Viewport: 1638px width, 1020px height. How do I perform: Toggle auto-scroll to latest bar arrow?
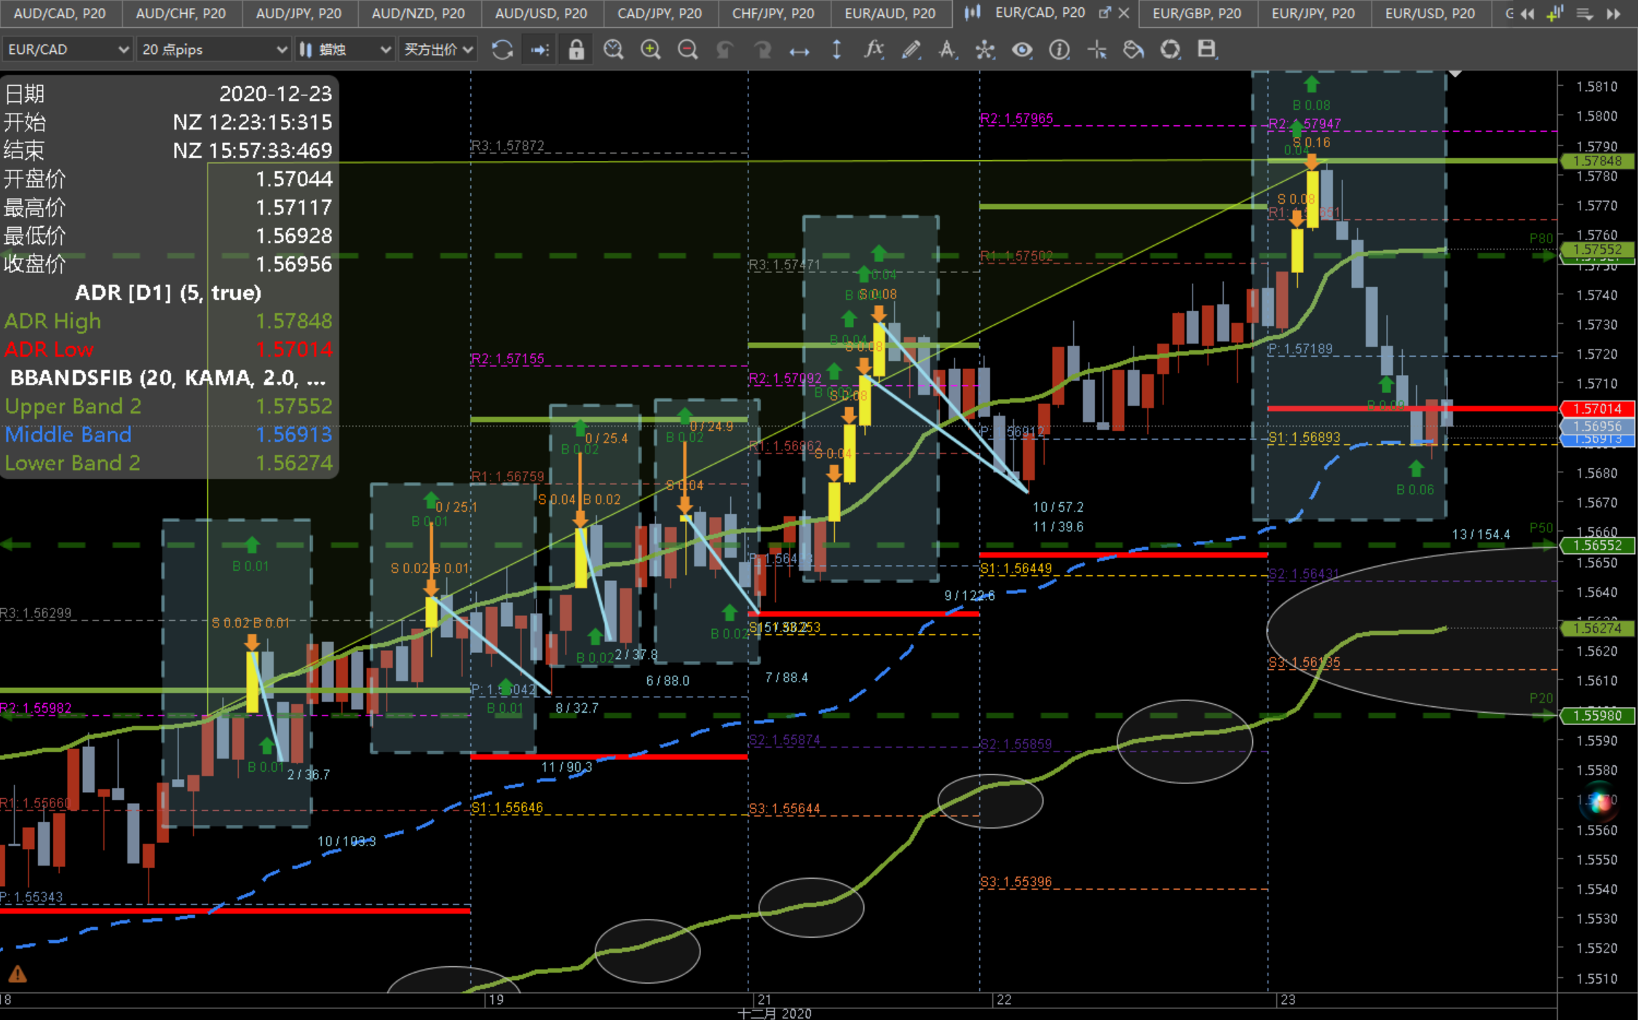tap(540, 50)
